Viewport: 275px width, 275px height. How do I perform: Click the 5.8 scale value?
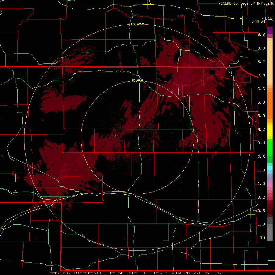click(x=261, y=102)
